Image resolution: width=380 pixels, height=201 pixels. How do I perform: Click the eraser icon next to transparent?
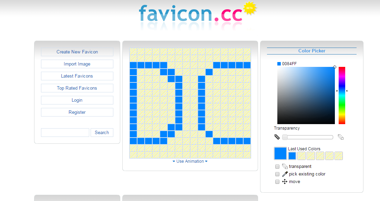(285, 166)
